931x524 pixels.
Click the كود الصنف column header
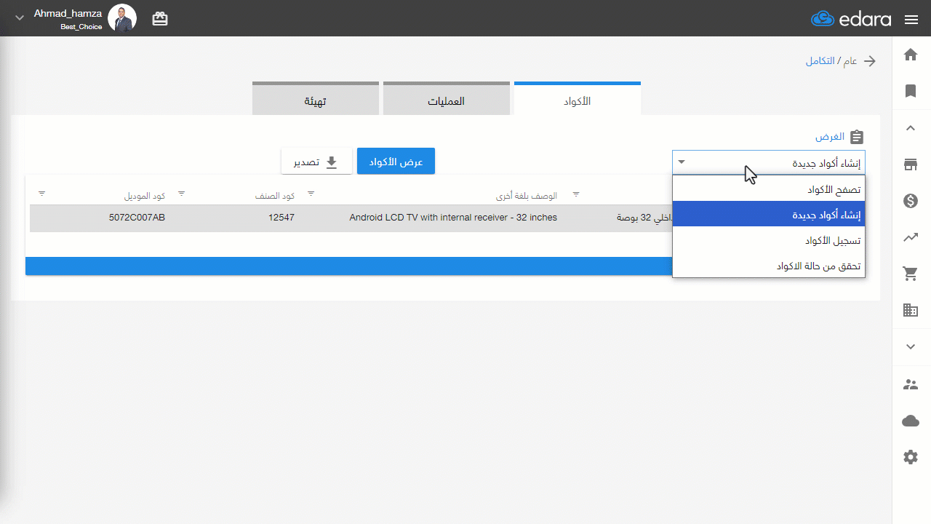[275, 196]
